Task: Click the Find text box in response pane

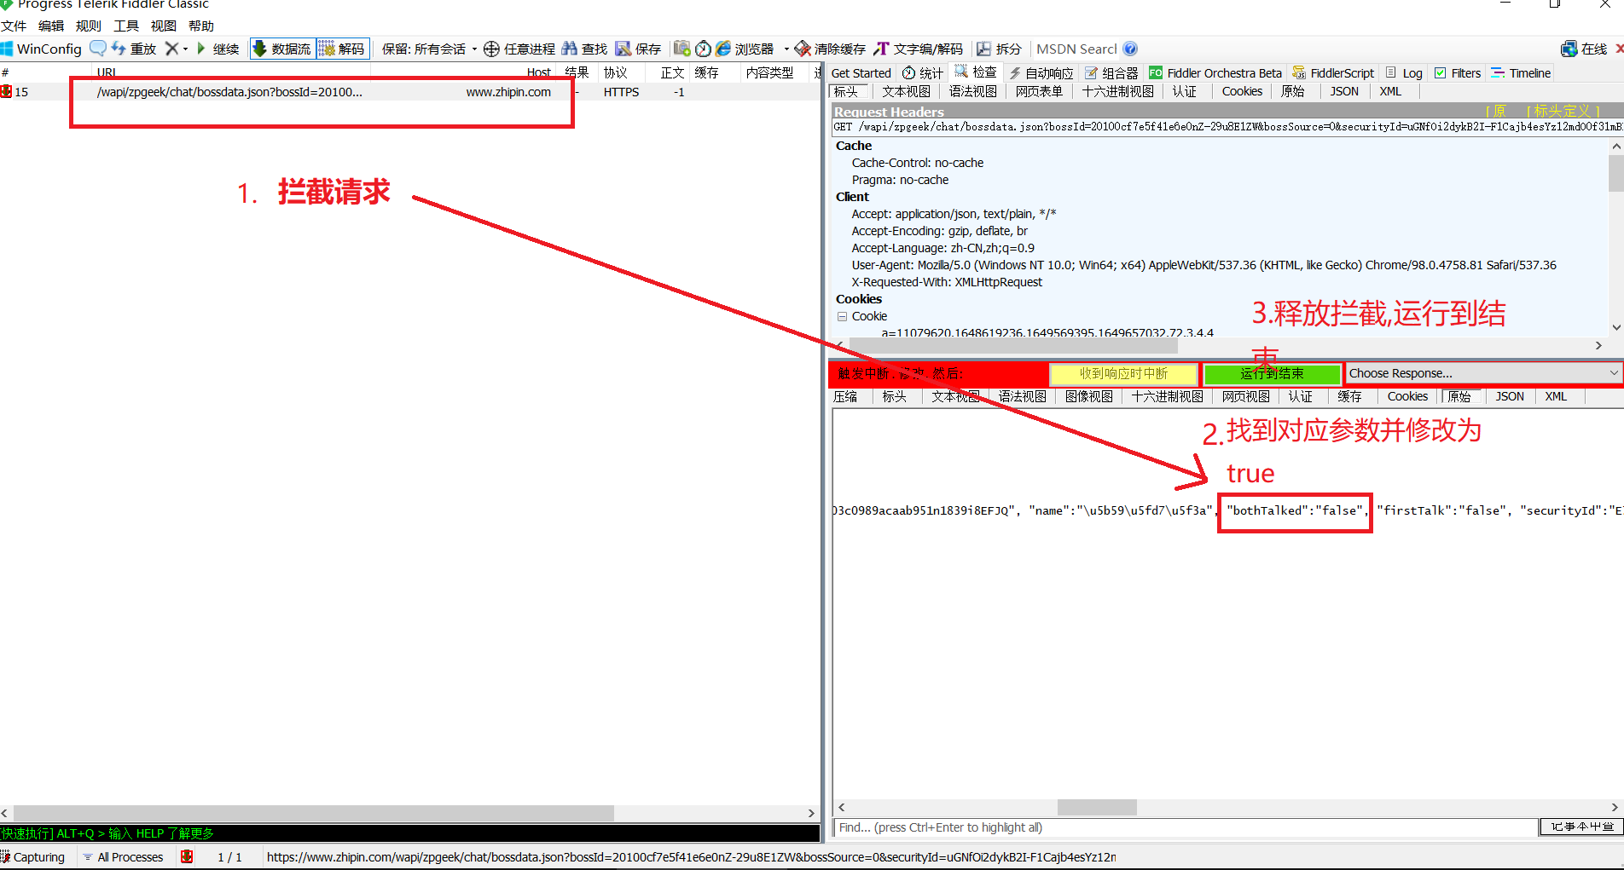Action: pyautogui.click(x=1185, y=827)
